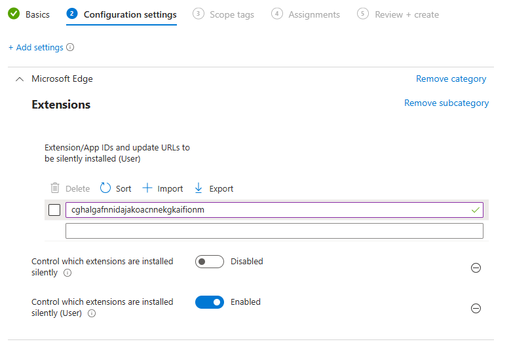Click the info icon beside Add settings

coord(70,47)
